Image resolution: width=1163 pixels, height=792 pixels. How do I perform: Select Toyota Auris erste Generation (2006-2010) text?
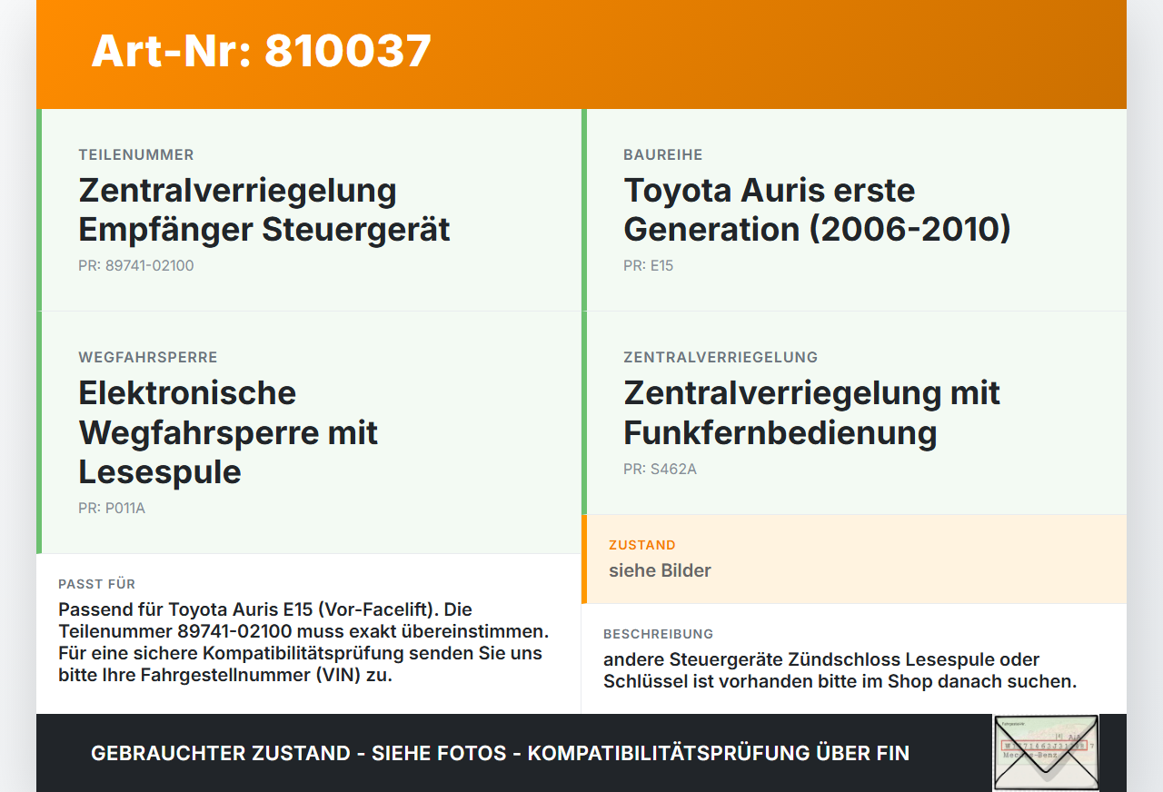coord(817,210)
